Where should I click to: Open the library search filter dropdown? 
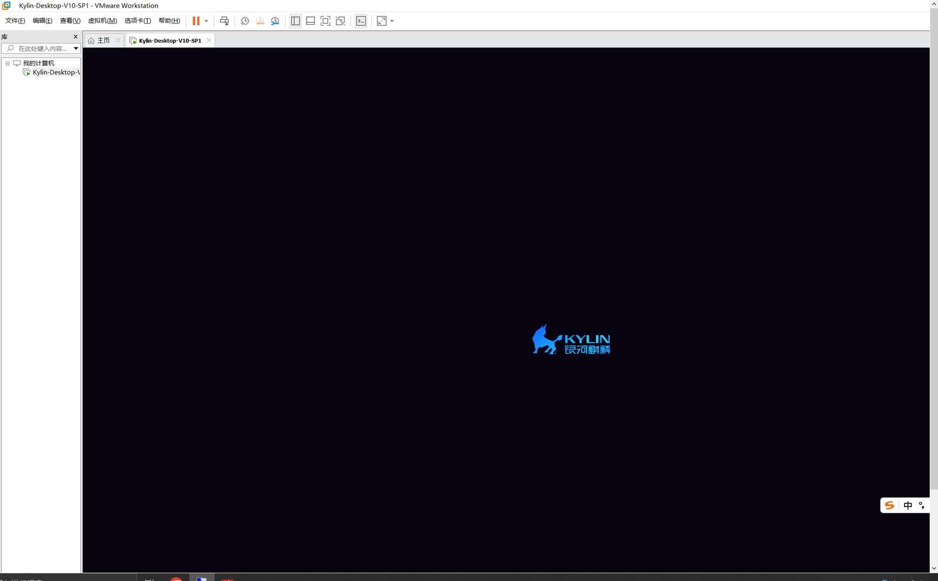76,49
